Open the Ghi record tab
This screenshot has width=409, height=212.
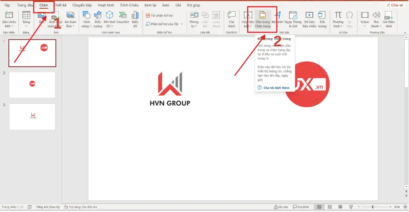[178, 5]
